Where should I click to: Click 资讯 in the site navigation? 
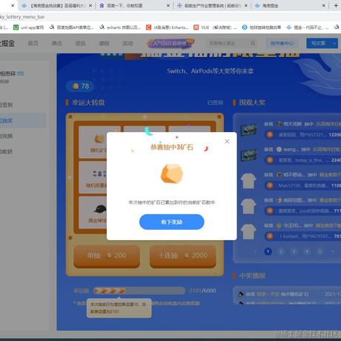point(80,44)
